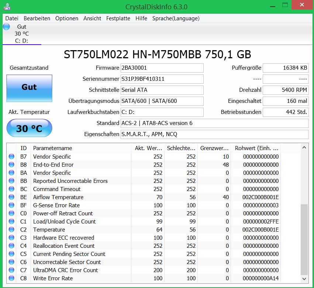
Task: Click status orb of End-to-End Error row
Action: coord(11,164)
